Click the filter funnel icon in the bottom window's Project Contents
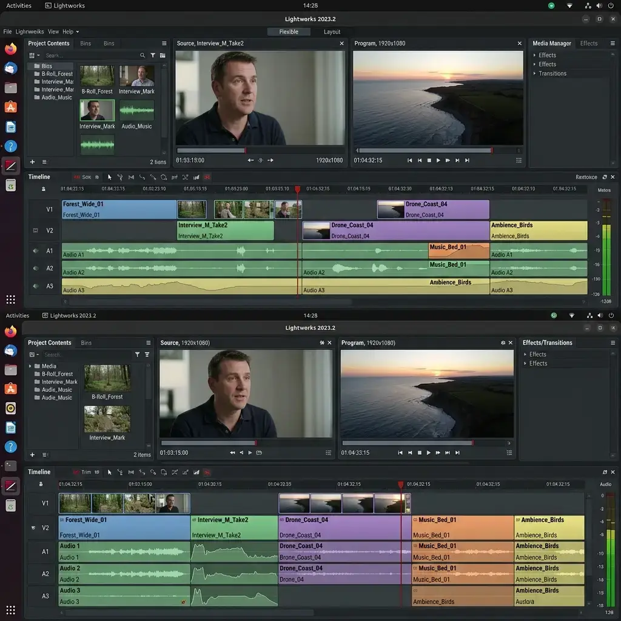Screen dimensions: 621x621 [137, 354]
